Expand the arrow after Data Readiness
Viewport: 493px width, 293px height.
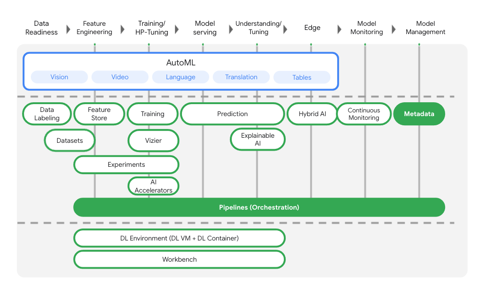tap(67, 28)
